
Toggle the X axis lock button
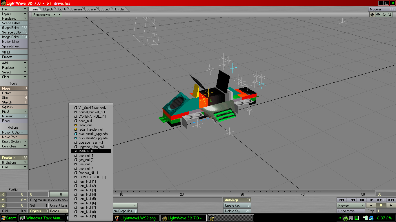[3, 195]
